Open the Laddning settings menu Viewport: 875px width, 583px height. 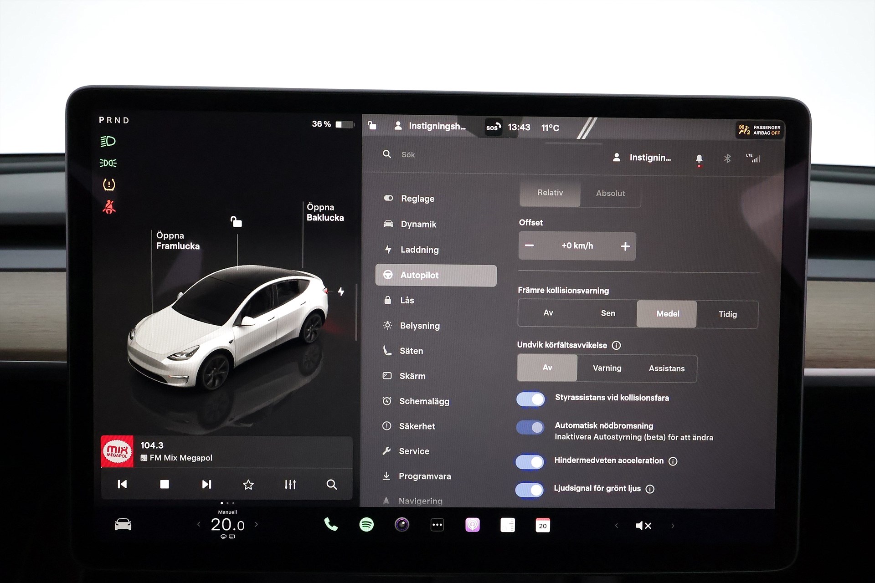(x=419, y=250)
